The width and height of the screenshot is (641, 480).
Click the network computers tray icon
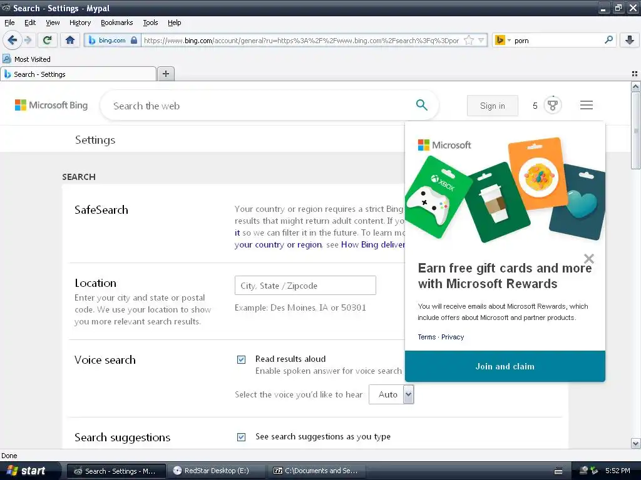coord(584,471)
